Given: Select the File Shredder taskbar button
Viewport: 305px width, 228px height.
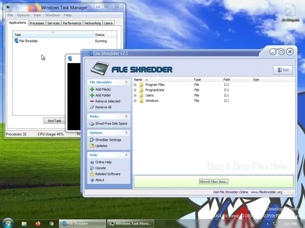Looking at the screenshot, I should pos(83,224).
